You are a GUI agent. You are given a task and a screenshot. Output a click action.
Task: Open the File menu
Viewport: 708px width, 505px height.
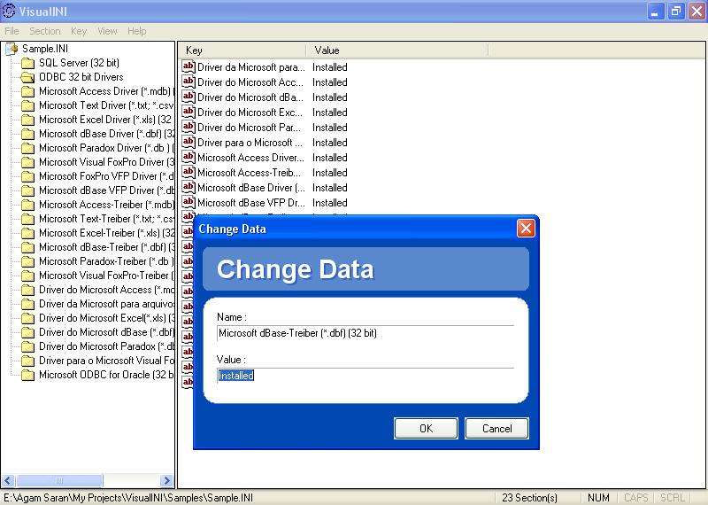tap(12, 31)
